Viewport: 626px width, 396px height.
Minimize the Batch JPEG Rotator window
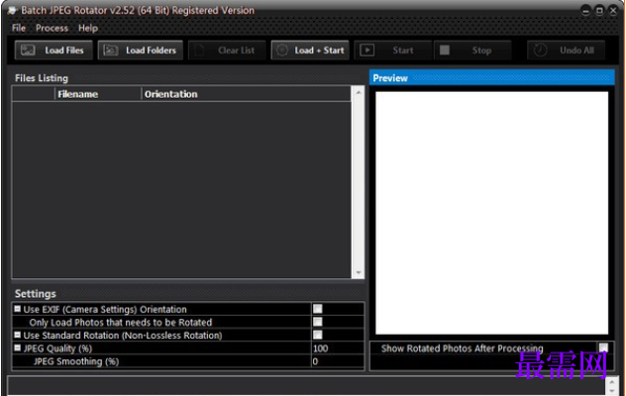[x=585, y=11]
